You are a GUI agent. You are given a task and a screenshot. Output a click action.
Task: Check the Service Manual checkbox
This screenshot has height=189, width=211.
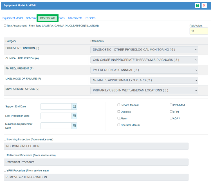(x=119, y=105)
